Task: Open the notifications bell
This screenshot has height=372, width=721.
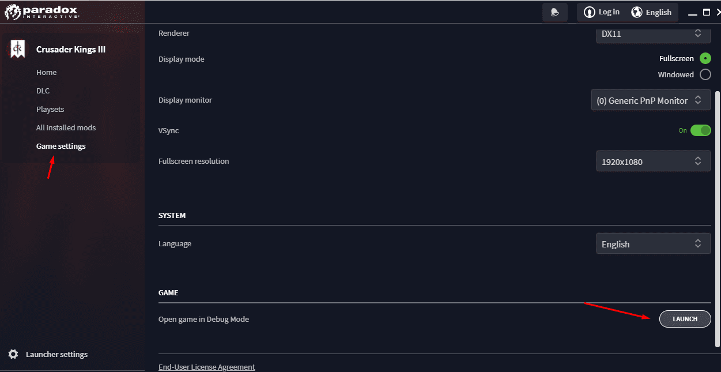Action: coord(554,12)
